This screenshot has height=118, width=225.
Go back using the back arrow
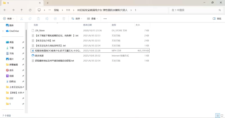coord(5,10)
